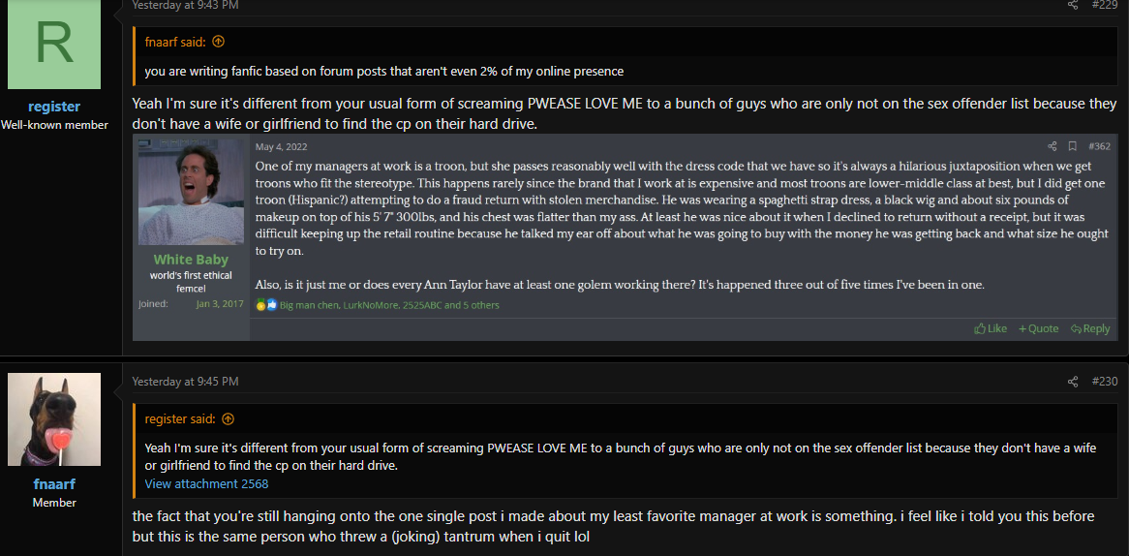Open post number #229 link
1129x556 pixels.
1105,5
